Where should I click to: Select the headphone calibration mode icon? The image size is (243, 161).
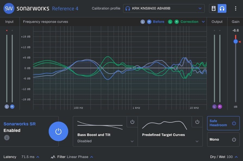pos(222,8)
